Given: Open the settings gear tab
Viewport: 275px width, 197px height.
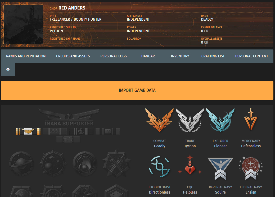Looking at the screenshot, I should (8, 69).
